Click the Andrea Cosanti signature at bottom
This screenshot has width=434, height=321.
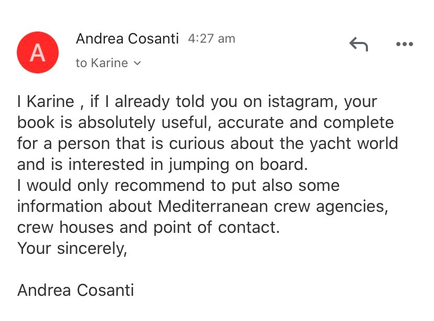(75, 290)
